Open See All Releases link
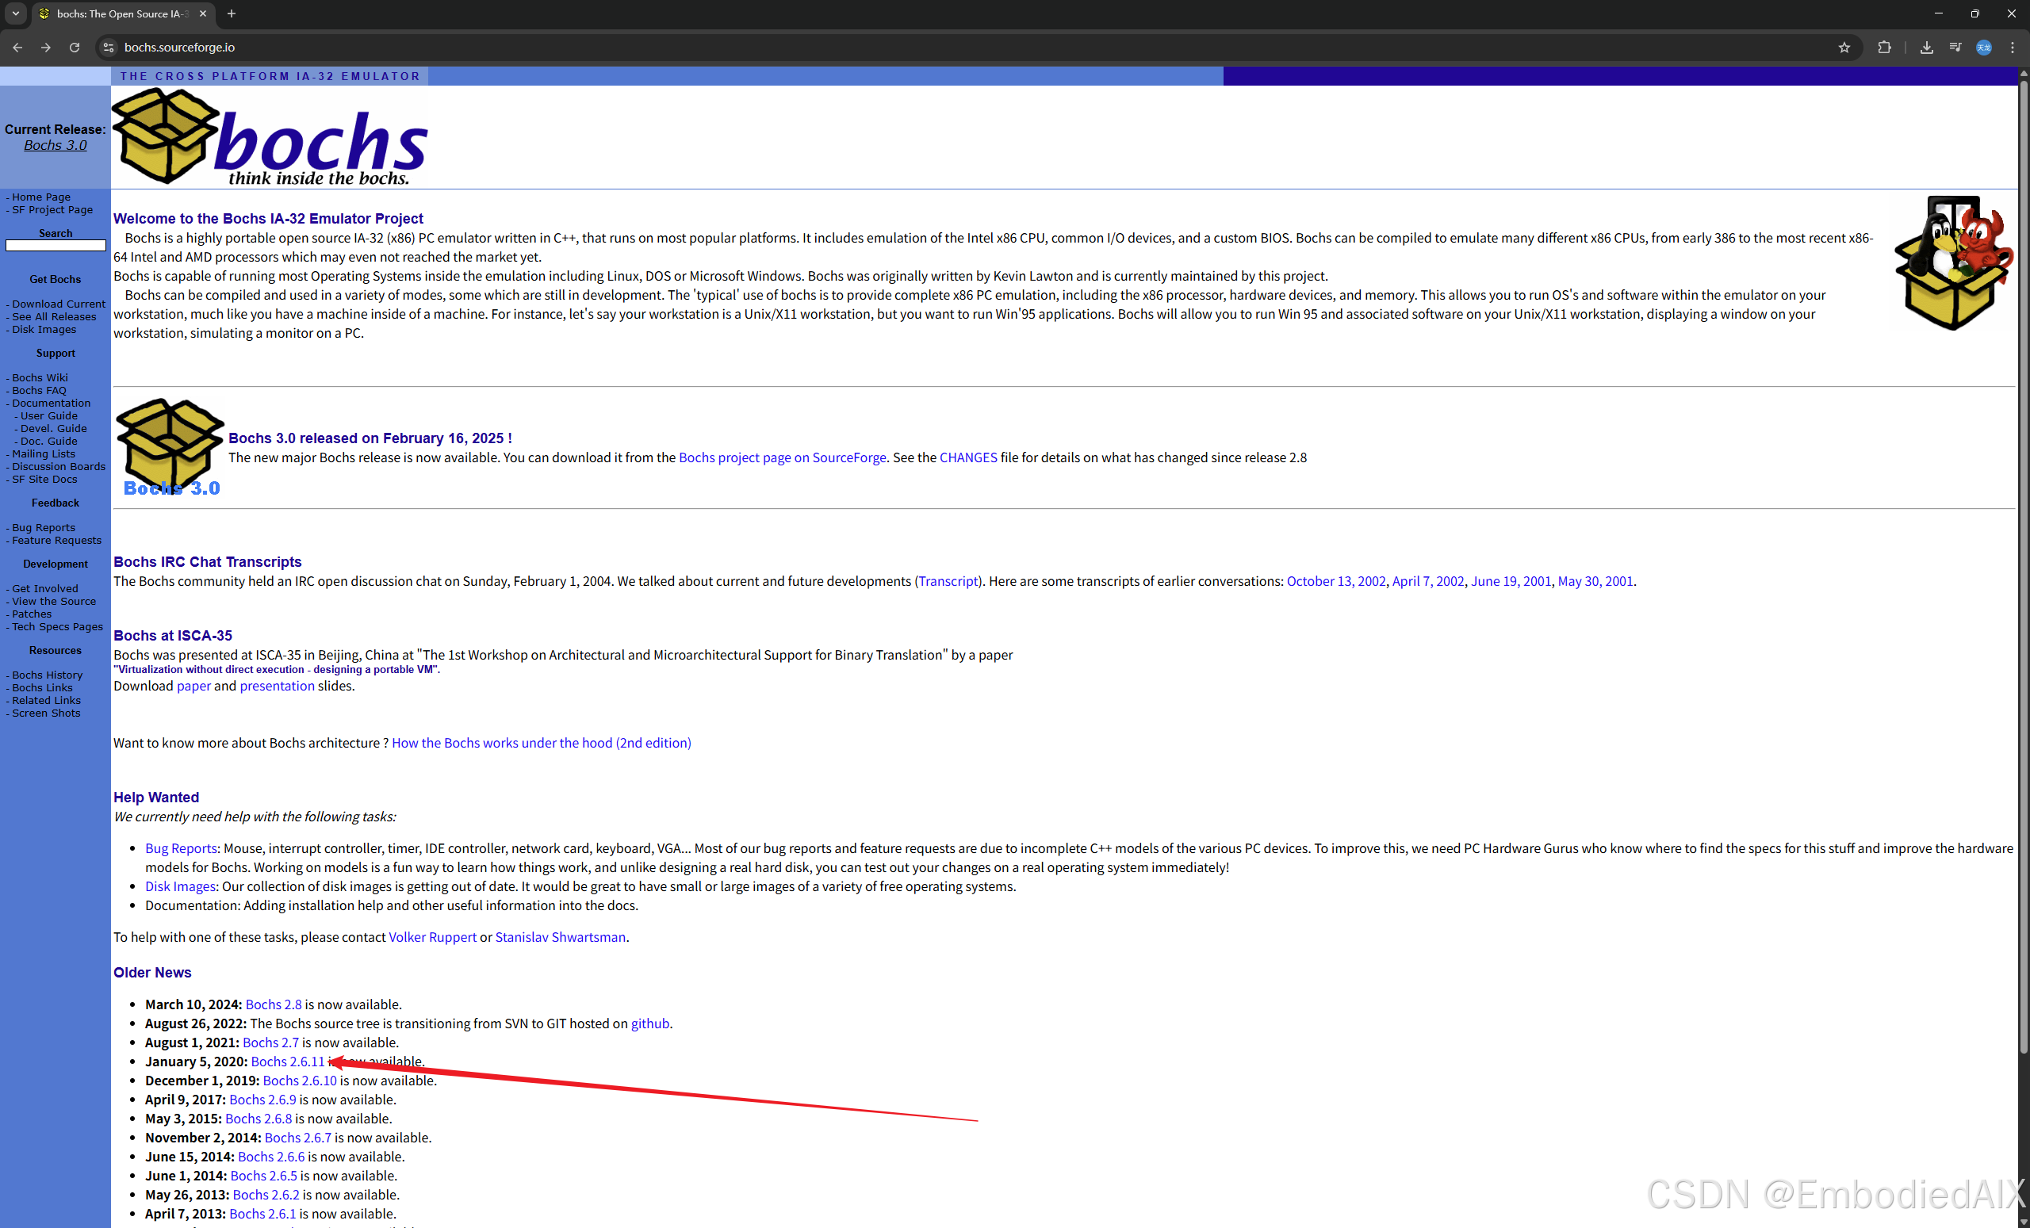The width and height of the screenshot is (2030, 1228). coord(54,317)
